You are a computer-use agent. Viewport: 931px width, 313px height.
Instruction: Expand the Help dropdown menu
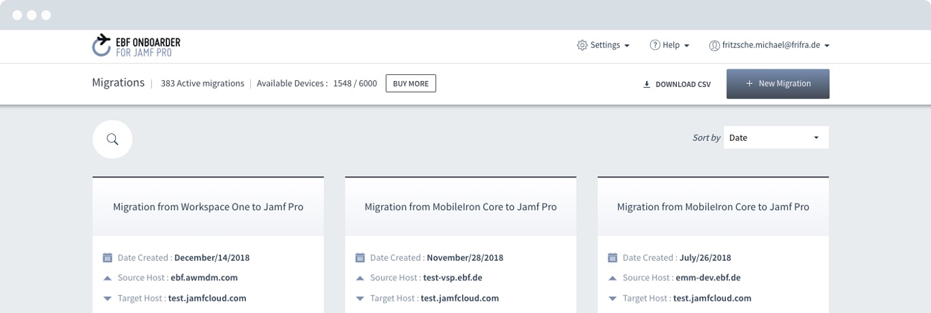pos(669,46)
